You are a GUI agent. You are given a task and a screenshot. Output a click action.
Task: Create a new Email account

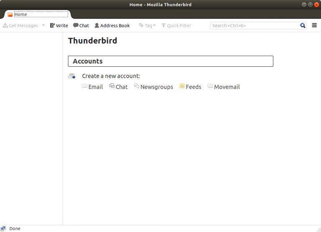(92, 87)
